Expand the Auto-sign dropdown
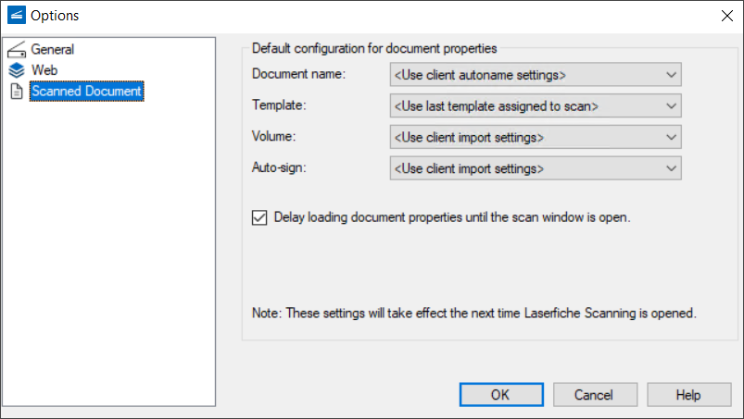744x419 pixels. tap(536, 168)
